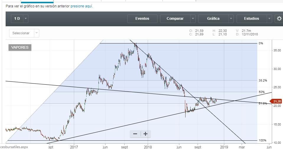Click the highlighted top tab
The image size is (283, 149).
pyautogui.click(x=37, y=1)
